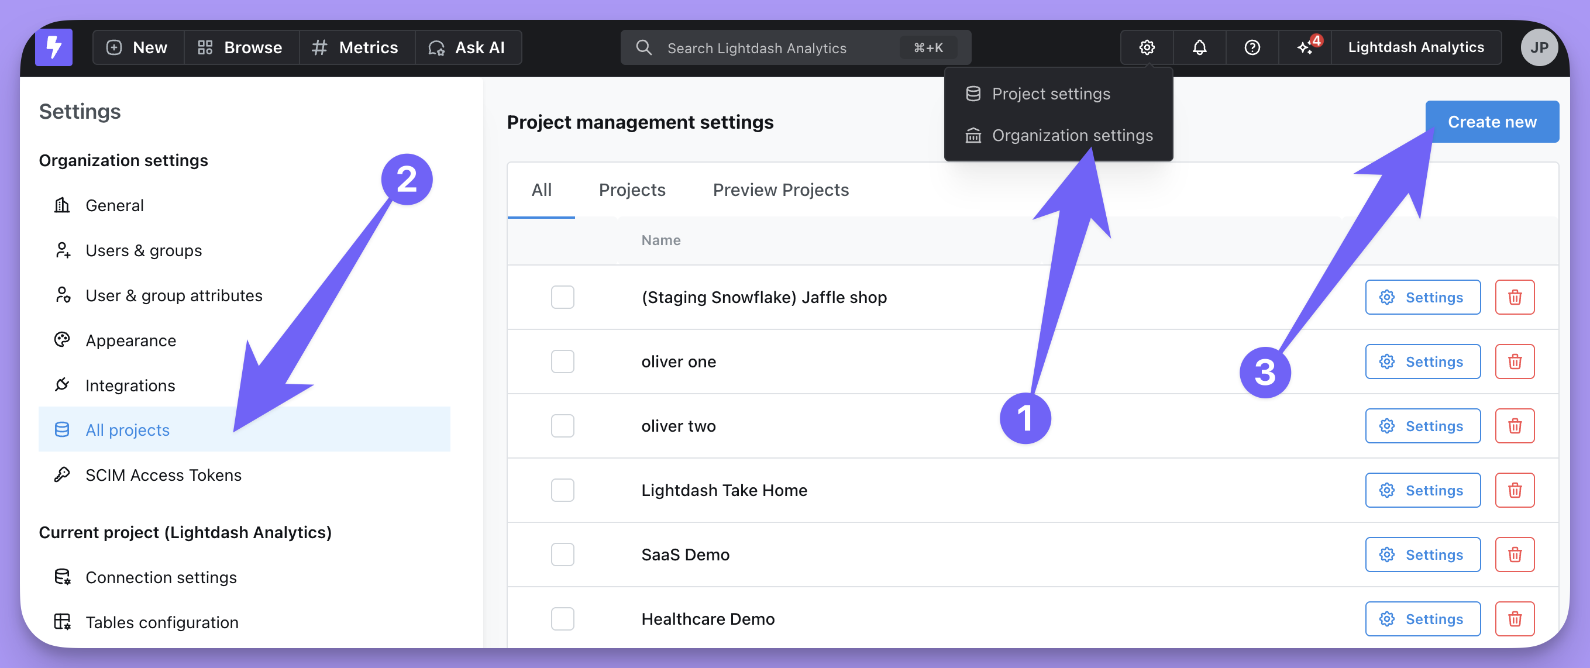Open Settings for oliver two project
The height and width of the screenshot is (668, 1590).
(x=1422, y=426)
